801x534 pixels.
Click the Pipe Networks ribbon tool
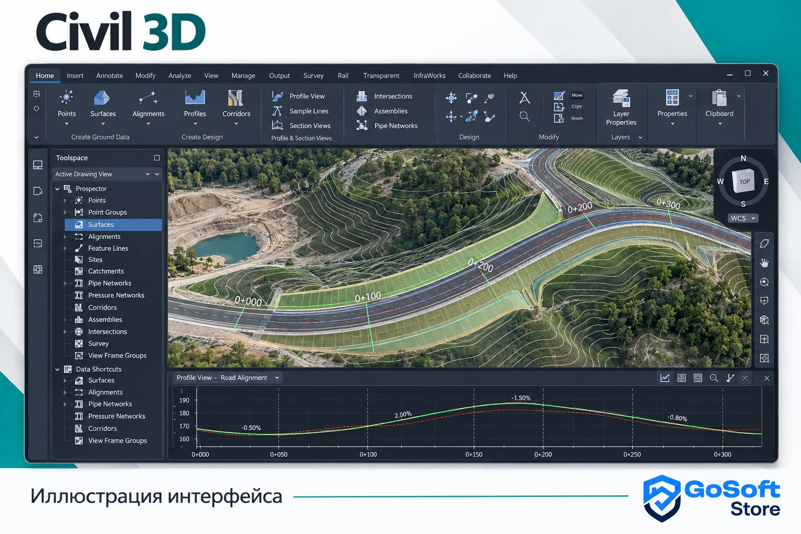[x=387, y=126]
